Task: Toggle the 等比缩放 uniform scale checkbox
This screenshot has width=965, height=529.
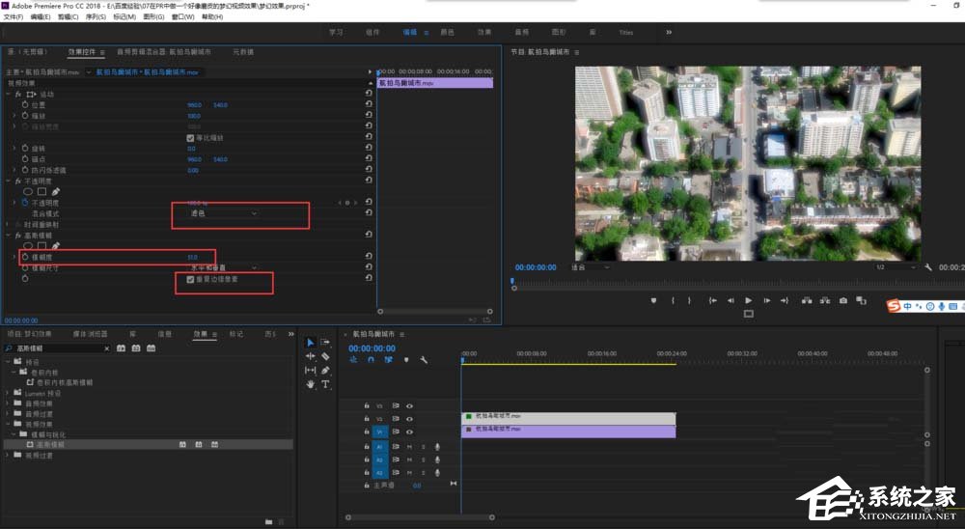Action: click(x=190, y=137)
